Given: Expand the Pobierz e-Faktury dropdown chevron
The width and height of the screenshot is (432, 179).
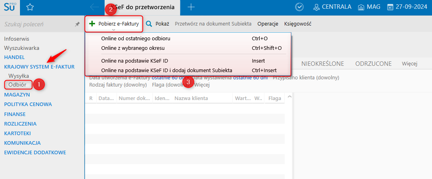Looking at the screenshot, I should [114, 29].
